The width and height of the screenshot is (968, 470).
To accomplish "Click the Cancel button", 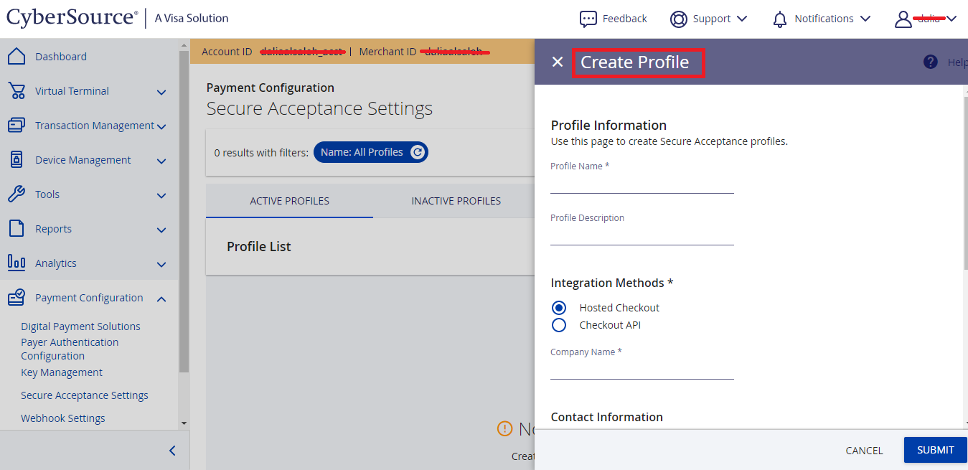I will pyautogui.click(x=864, y=451).
